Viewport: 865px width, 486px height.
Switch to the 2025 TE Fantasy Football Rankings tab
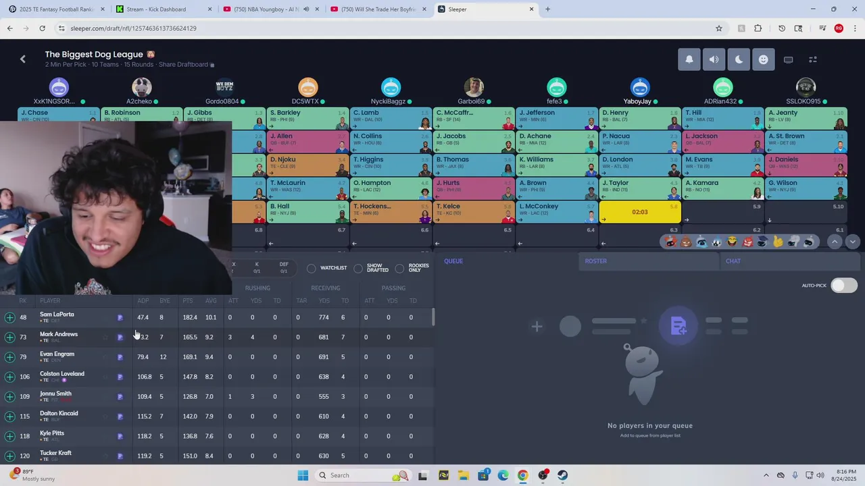(x=56, y=9)
